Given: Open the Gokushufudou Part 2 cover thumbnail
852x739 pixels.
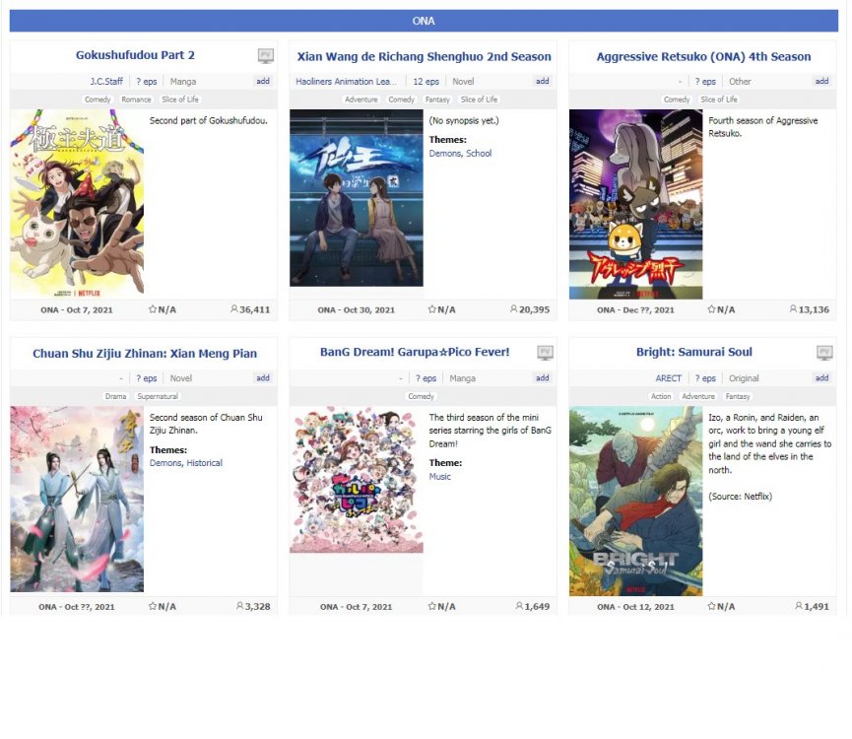Looking at the screenshot, I should pos(77,204).
